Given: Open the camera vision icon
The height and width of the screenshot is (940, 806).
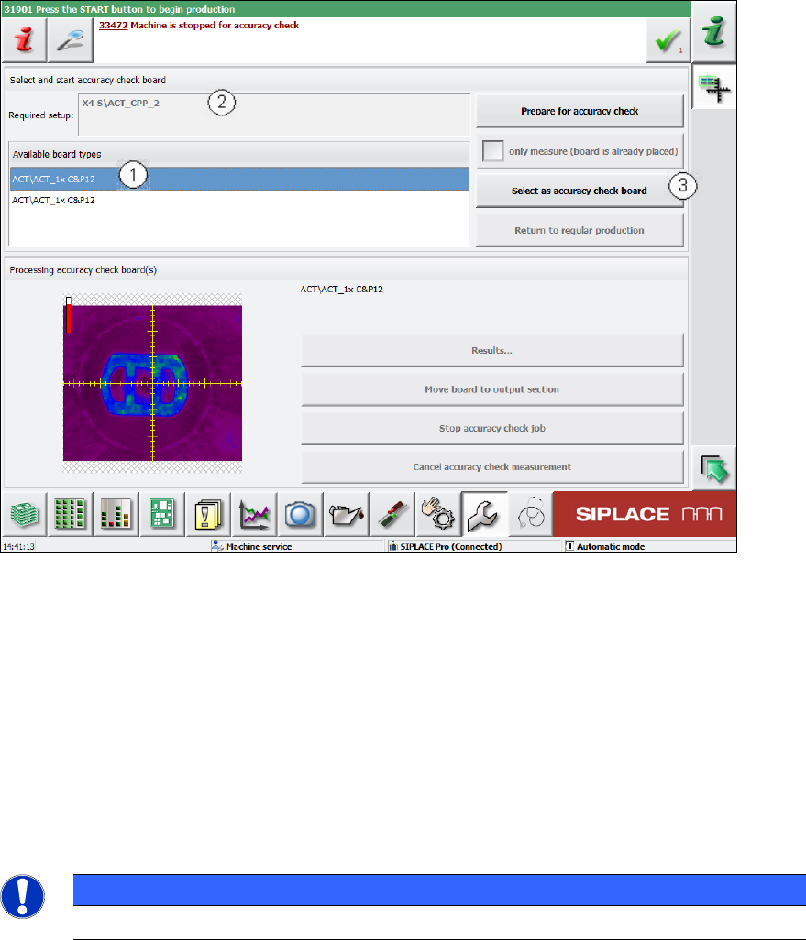Looking at the screenshot, I should [x=300, y=514].
